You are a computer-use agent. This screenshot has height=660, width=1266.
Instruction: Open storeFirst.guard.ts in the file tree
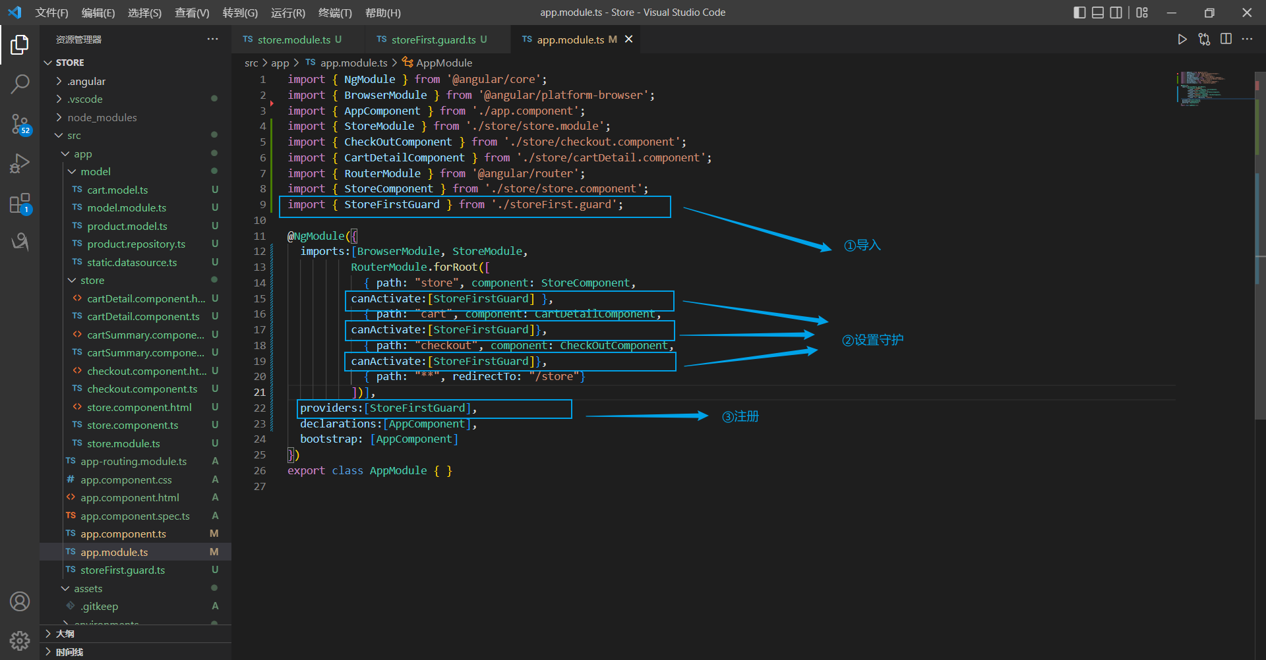point(123,570)
